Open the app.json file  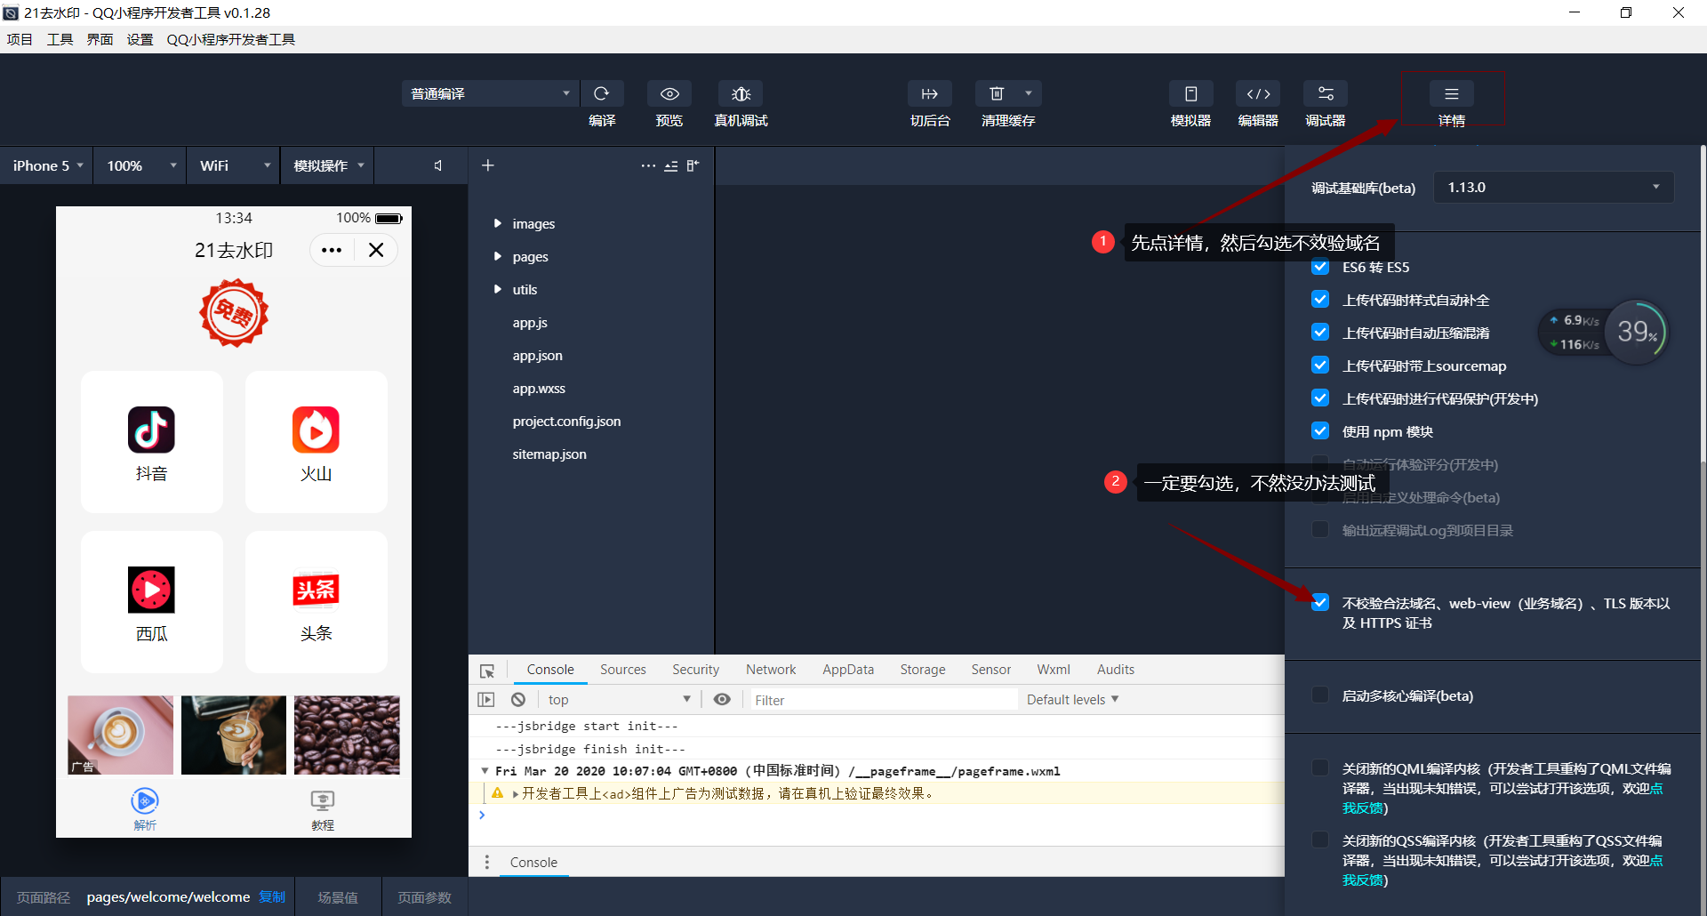(x=537, y=356)
